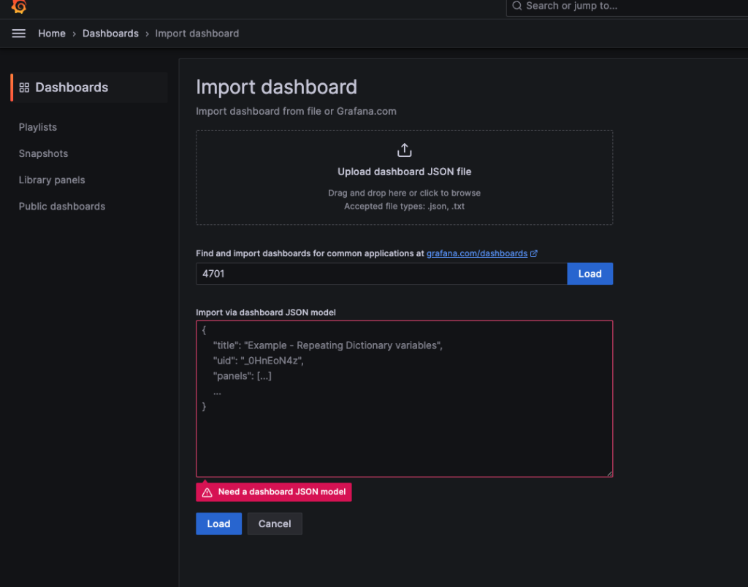Open the hamburger navigation menu
Image resolution: width=748 pixels, height=587 pixels.
pyautogui.click(x=18, y=34)
